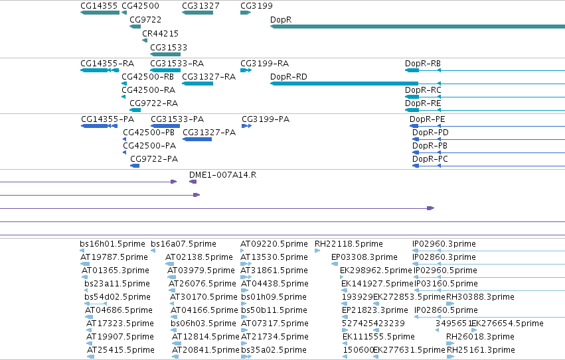The height and width of the screenshot is (360, 565).
Task: Click EST bs16h01.5prime
Action: point(82,251)
